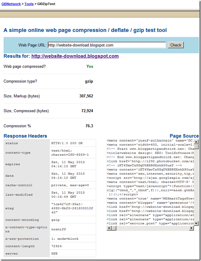The width and height of the screenshot is (201, 261).
Task: Open the Tools breadcrumb link
Action: pos(29,4)
